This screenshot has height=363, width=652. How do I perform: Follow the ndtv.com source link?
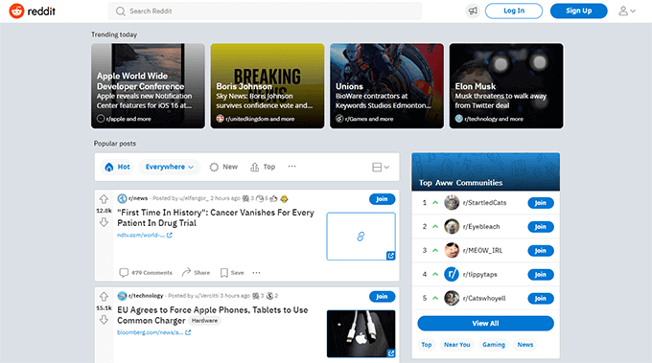pyautogui.click(x=144, y=235)
